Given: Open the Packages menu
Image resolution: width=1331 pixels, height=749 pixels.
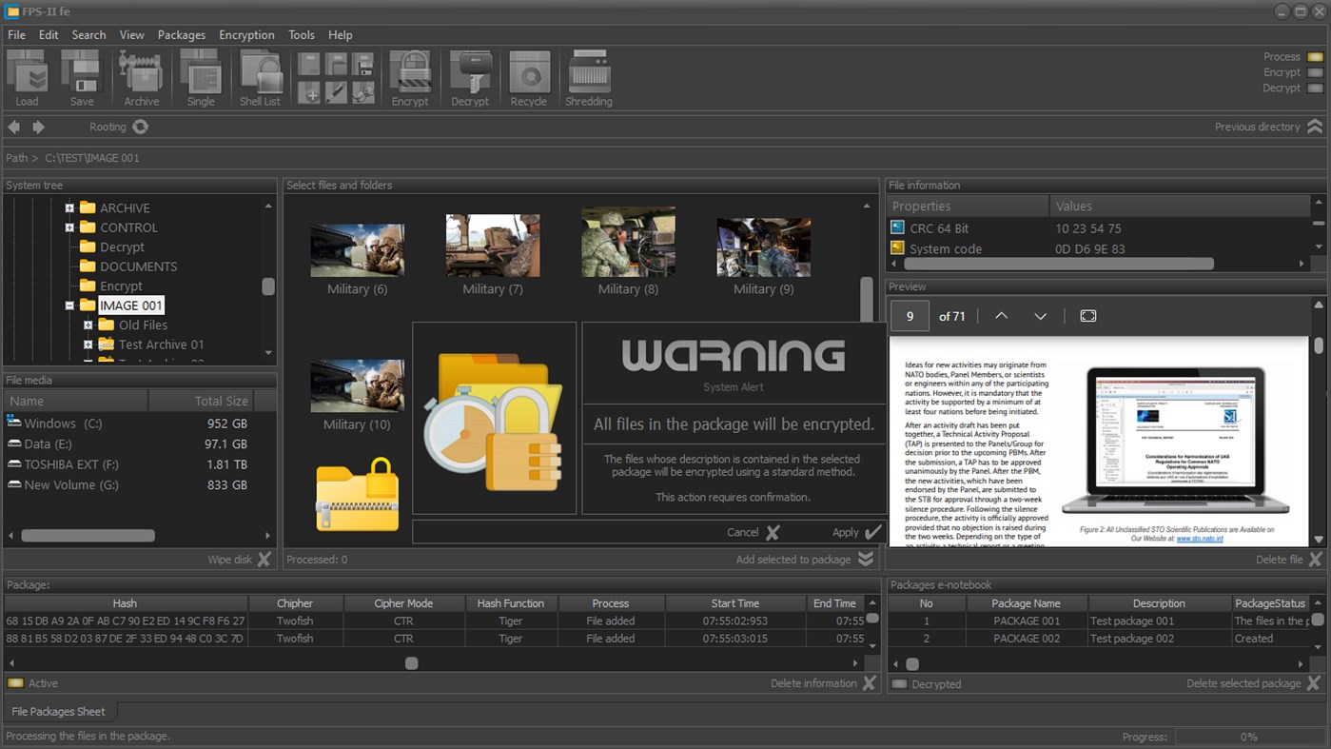Looking at the screenshot, I should pos(181,35).
